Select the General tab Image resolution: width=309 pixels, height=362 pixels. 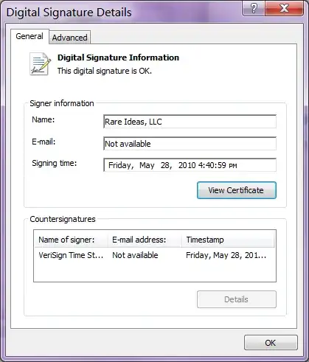(29, 36)
